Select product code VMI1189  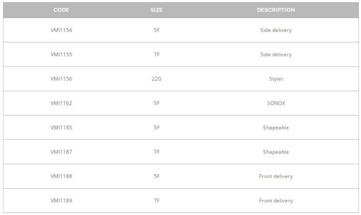click(61, 201)
